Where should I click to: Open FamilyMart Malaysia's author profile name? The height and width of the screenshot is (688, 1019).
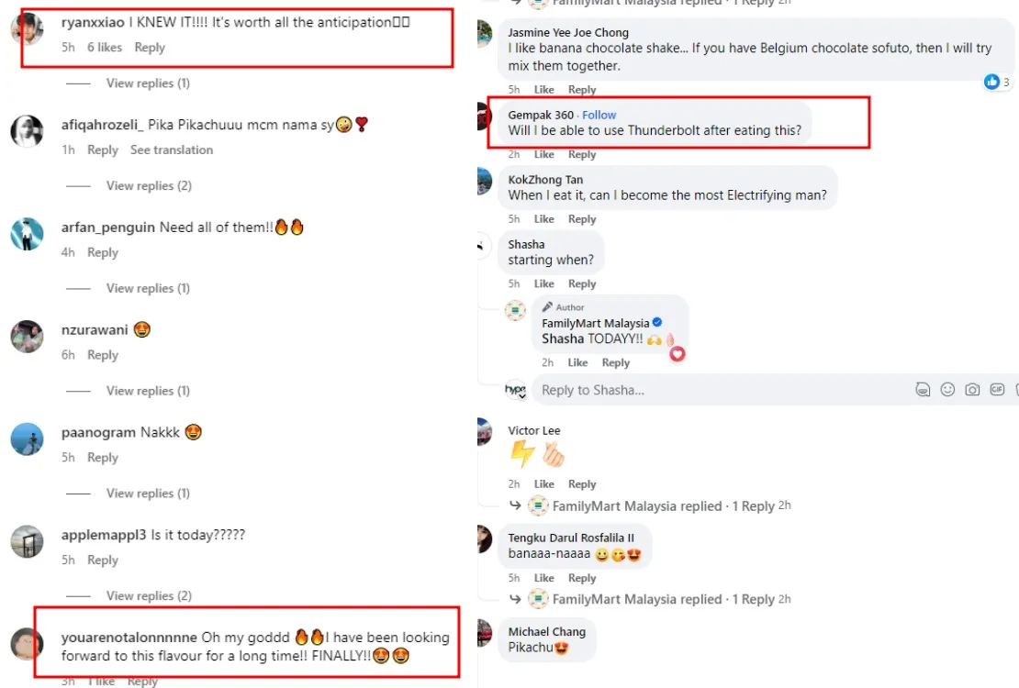(595, 323)
